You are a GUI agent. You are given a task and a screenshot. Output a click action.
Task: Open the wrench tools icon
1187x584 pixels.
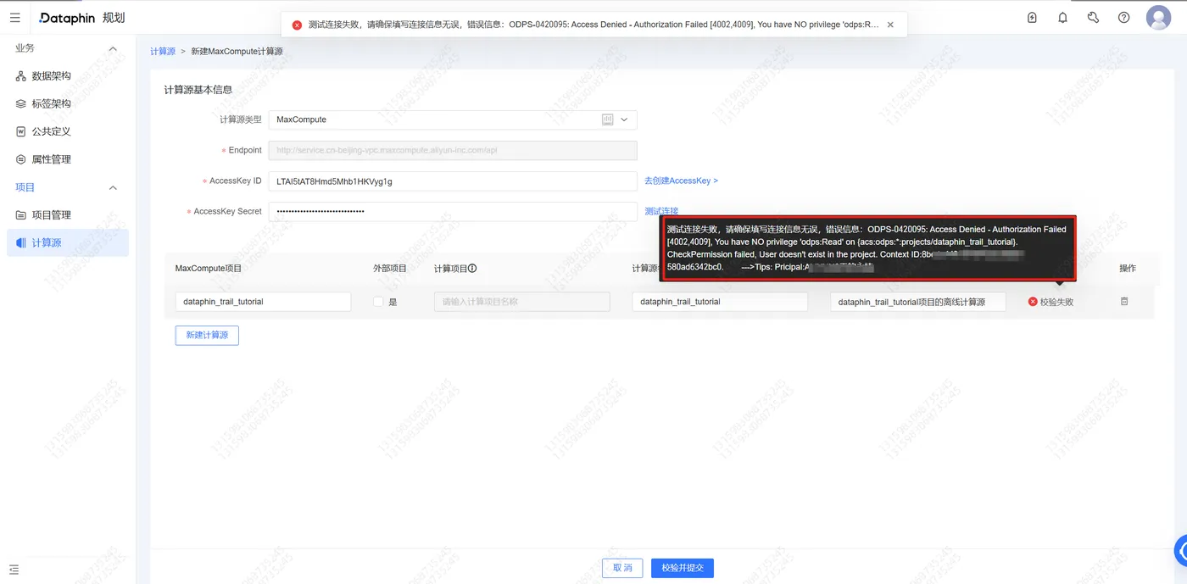[x=1093, y=17]
